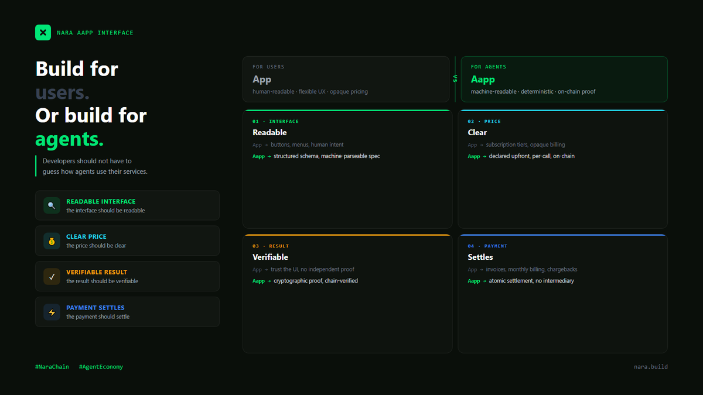
Task: Click 'human-readable · flexible UX · opaque pricing' text
Action: pos(310,92)
